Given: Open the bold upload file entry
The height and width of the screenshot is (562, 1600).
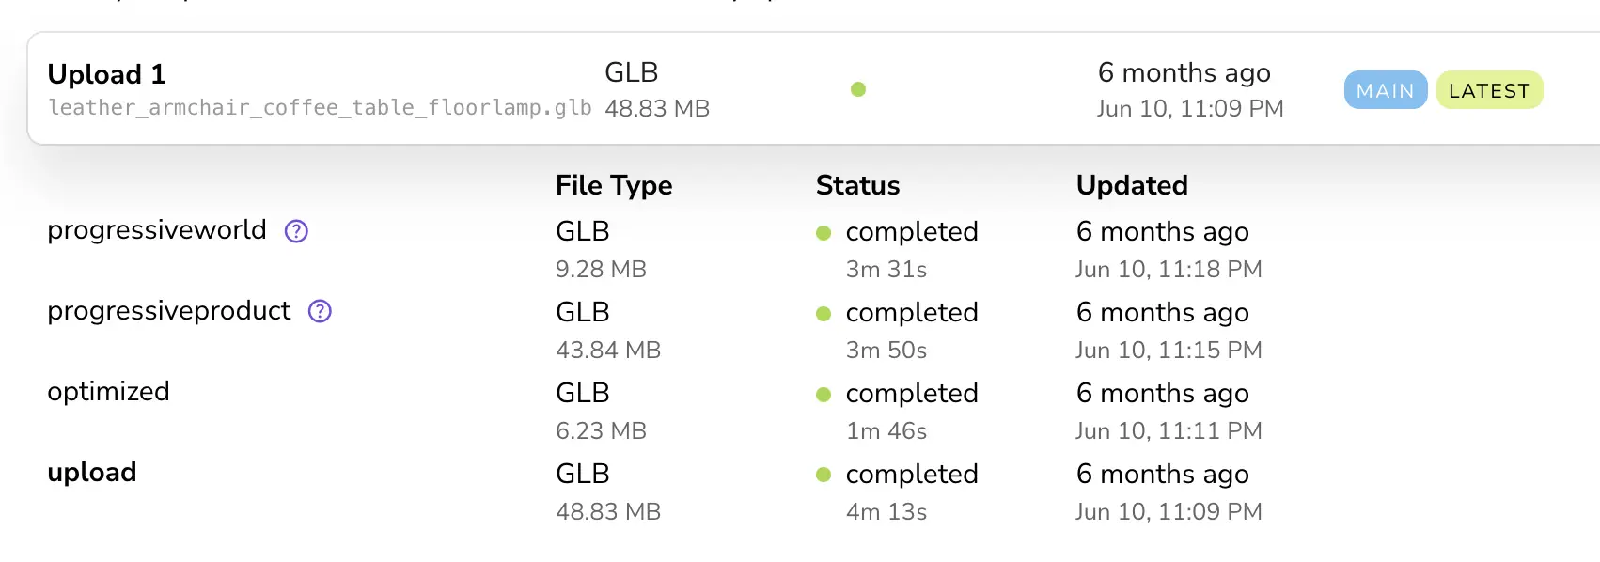Looking at the screenshot, I should pos(92,473).
